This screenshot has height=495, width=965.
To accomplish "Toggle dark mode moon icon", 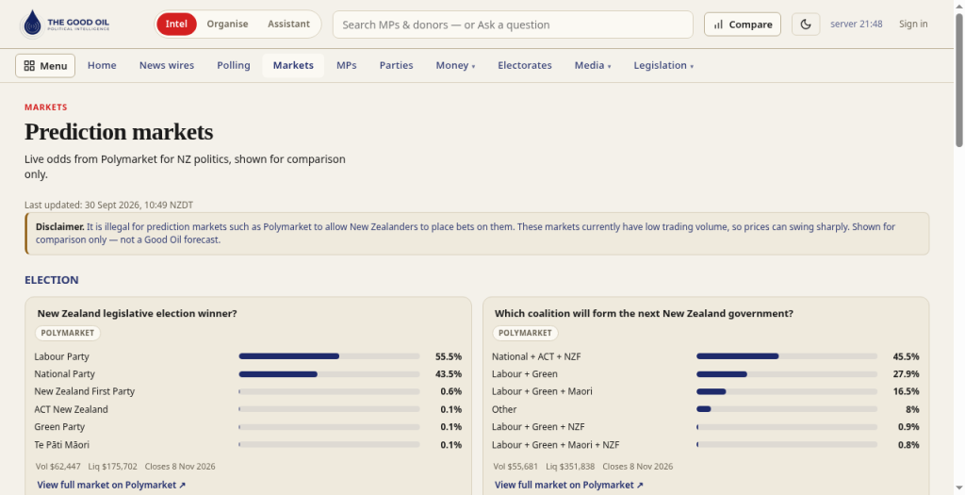I will click(x=806, y=25).
